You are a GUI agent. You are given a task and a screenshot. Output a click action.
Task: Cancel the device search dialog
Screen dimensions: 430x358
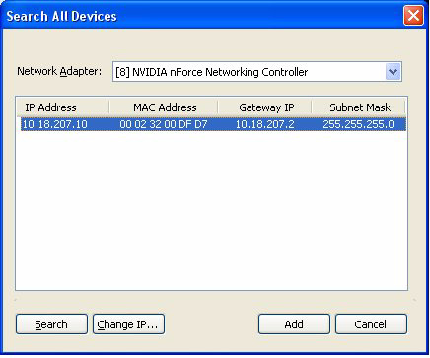pyautogui.click(x=371, y=324)
